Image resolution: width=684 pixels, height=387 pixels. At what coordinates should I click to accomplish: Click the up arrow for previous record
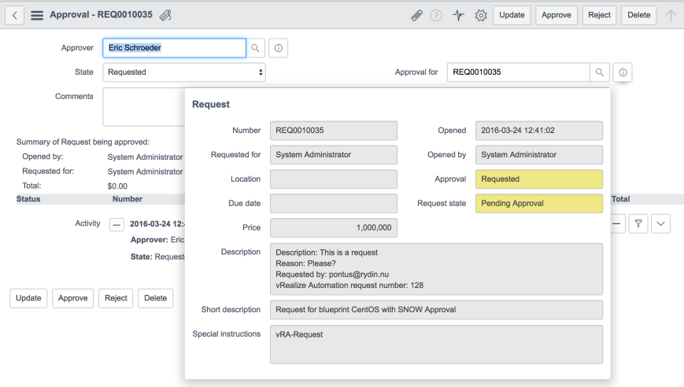671,15
